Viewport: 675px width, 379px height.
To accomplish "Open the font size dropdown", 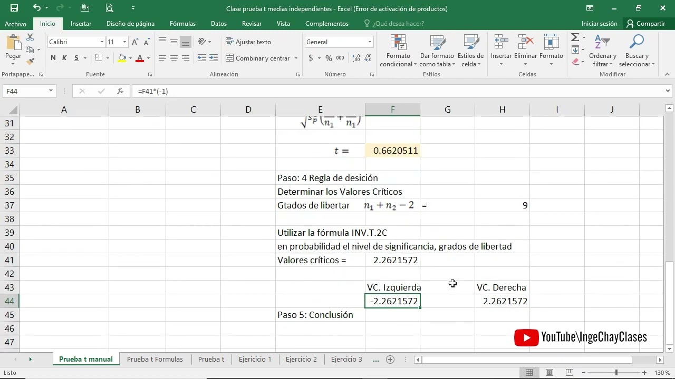I will [x=124, y=42].
